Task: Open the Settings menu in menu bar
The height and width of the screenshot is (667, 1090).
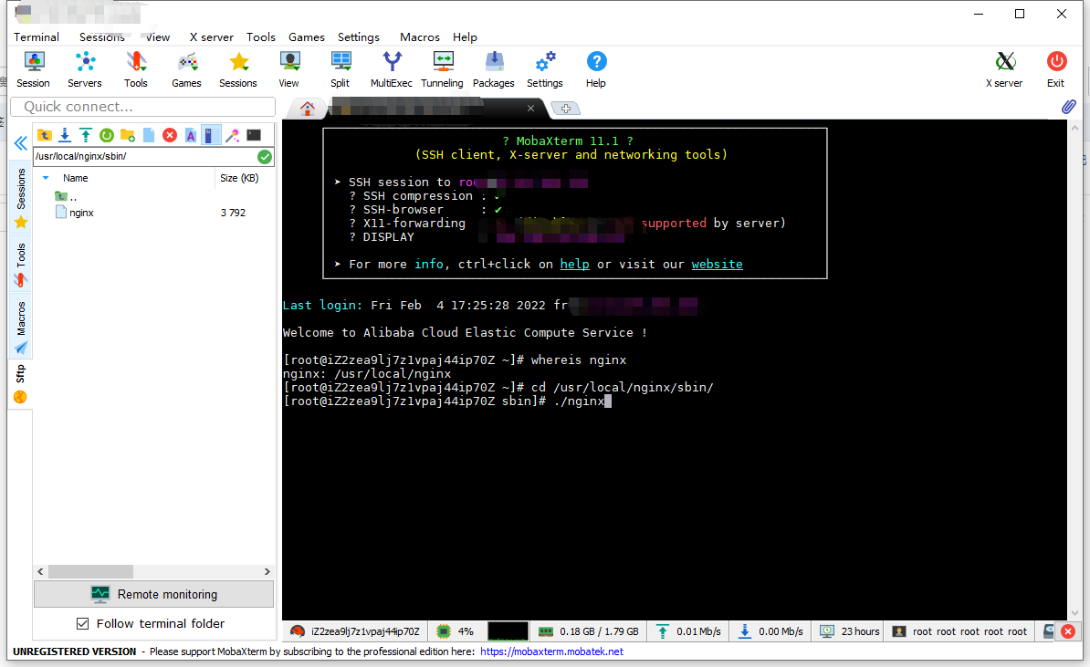Action: pyautogui.click(x=359, y=36)
